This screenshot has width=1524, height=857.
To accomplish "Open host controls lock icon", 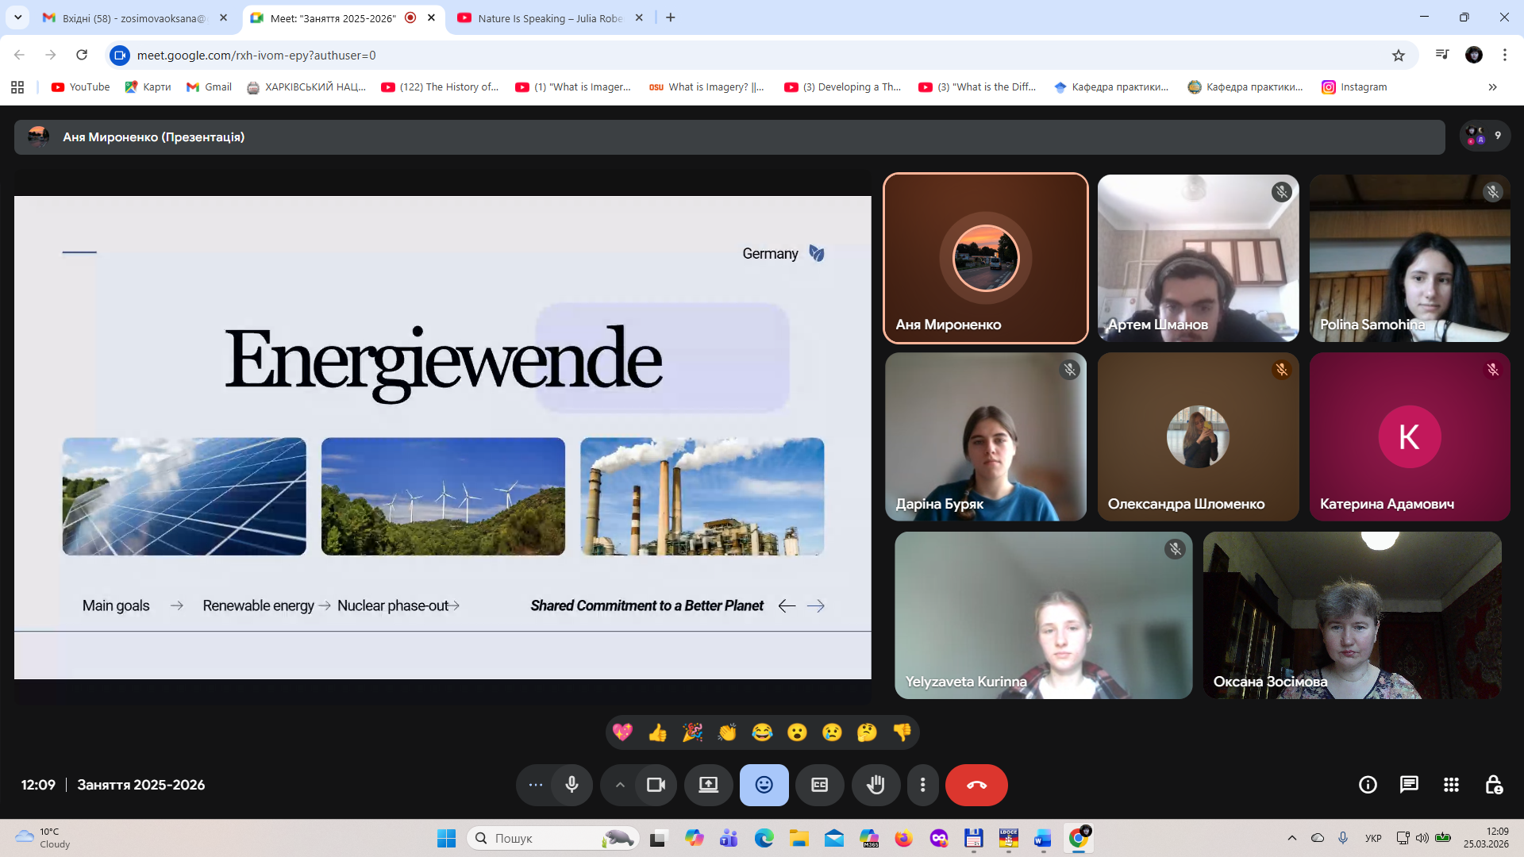I will [1493, 785].
